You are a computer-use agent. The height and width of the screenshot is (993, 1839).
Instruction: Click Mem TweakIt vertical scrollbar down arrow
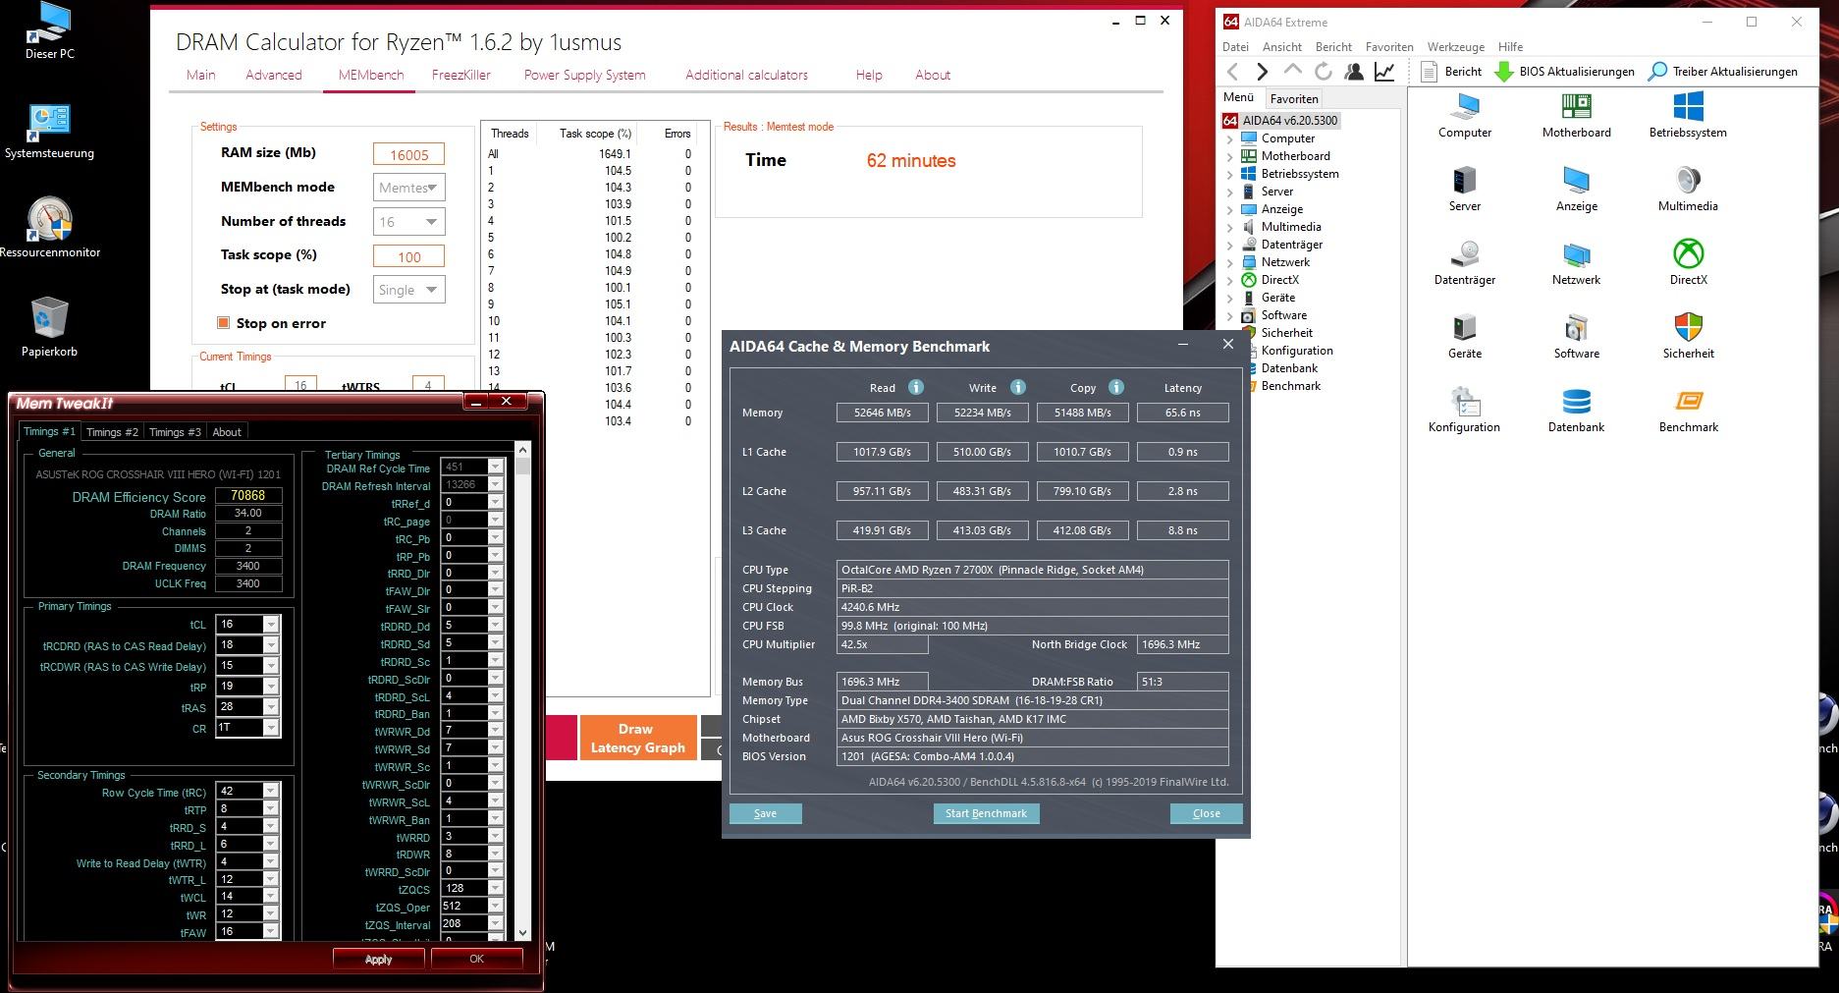click(x=522, y=933)
